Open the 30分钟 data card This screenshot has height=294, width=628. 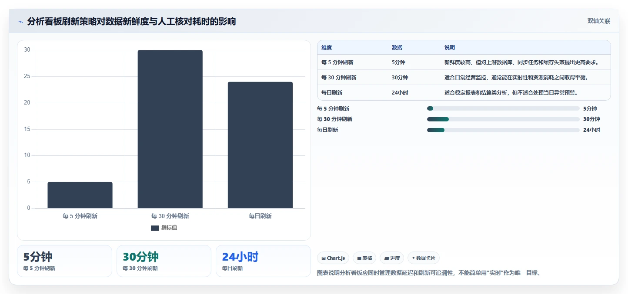pyautogui.click(x=164, y=261)
